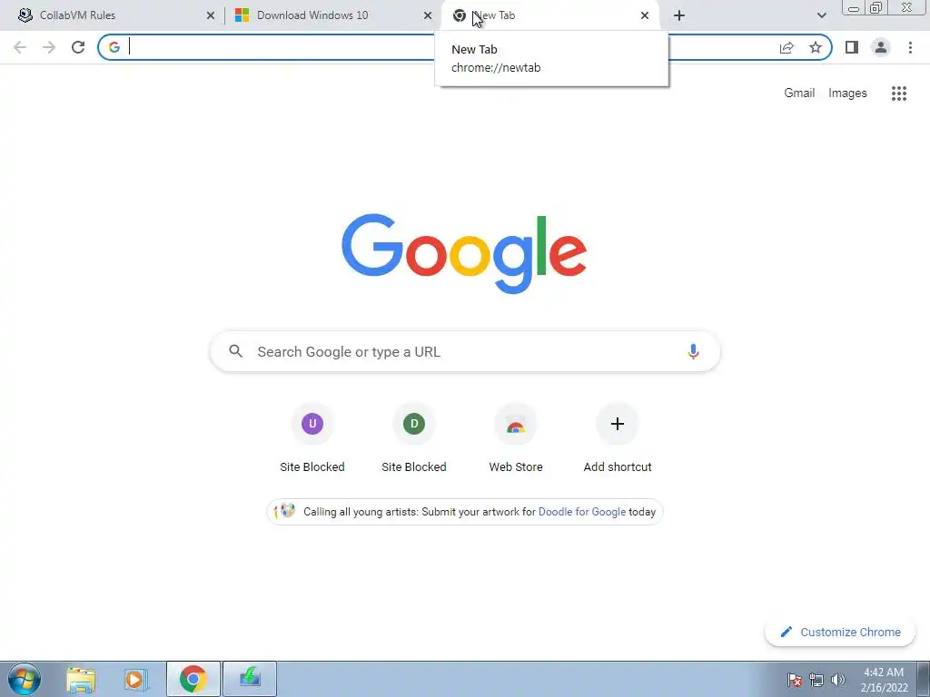Go forward with the forward arrow
The width and height of the screenshot is (930, 697).
point(49,47)
